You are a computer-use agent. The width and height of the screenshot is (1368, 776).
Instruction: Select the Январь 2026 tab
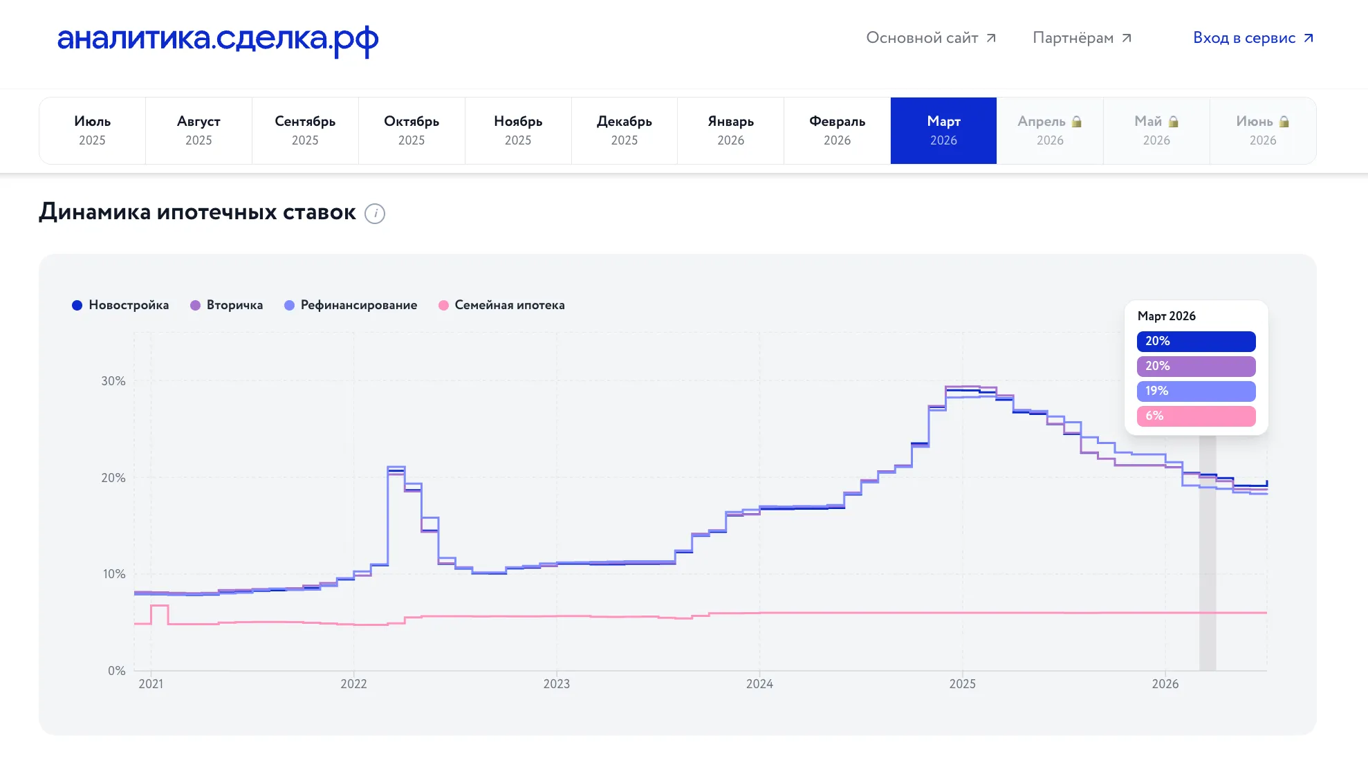tap(730, 131)
